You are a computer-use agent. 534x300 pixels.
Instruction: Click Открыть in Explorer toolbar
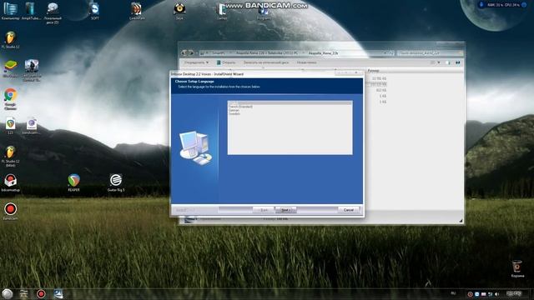pos(226,62)
